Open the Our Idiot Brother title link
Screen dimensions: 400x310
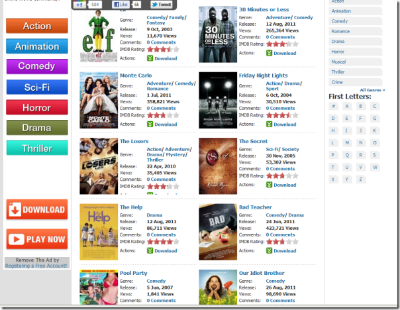(262, 273)
